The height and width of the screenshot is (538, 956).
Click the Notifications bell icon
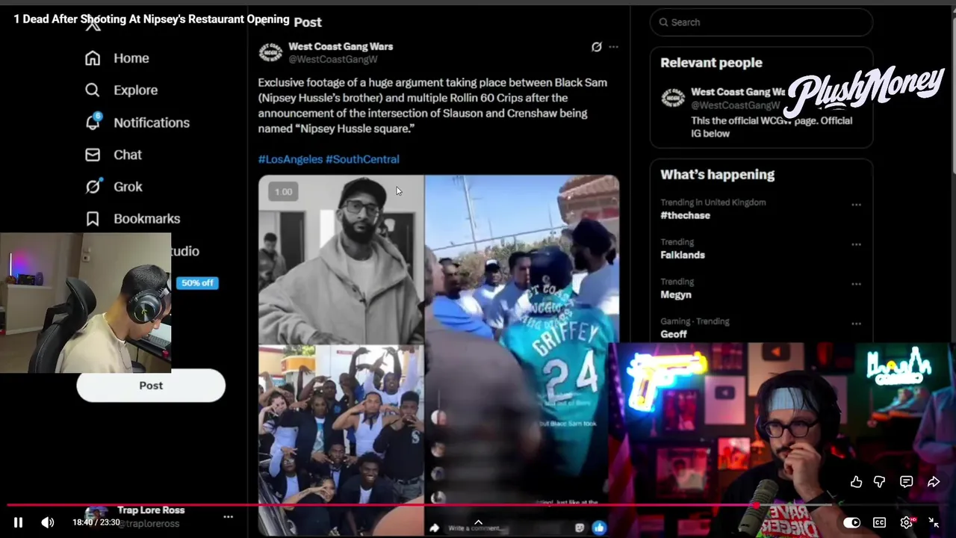[x=93, y=123]
